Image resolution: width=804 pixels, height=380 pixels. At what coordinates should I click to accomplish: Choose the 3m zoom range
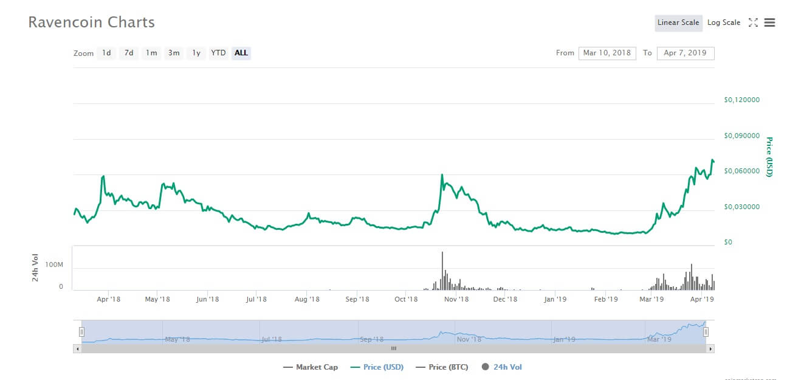point(174,53)
